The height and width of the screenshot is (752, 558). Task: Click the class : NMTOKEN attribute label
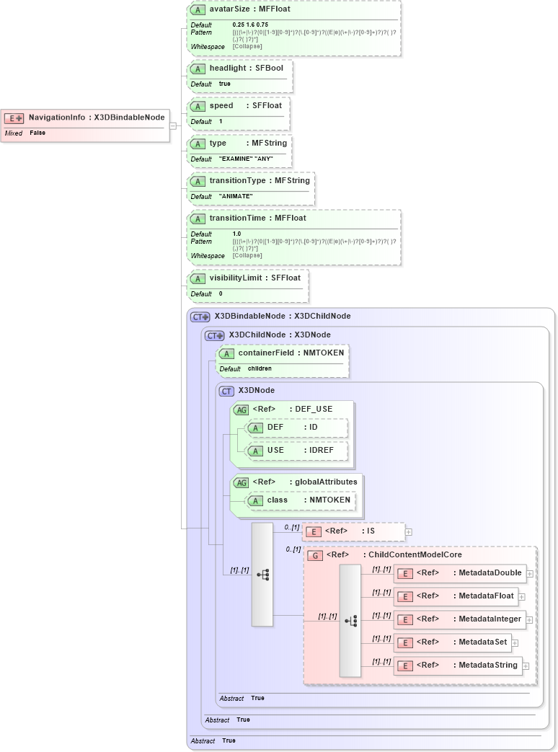[x=309, y=500]
